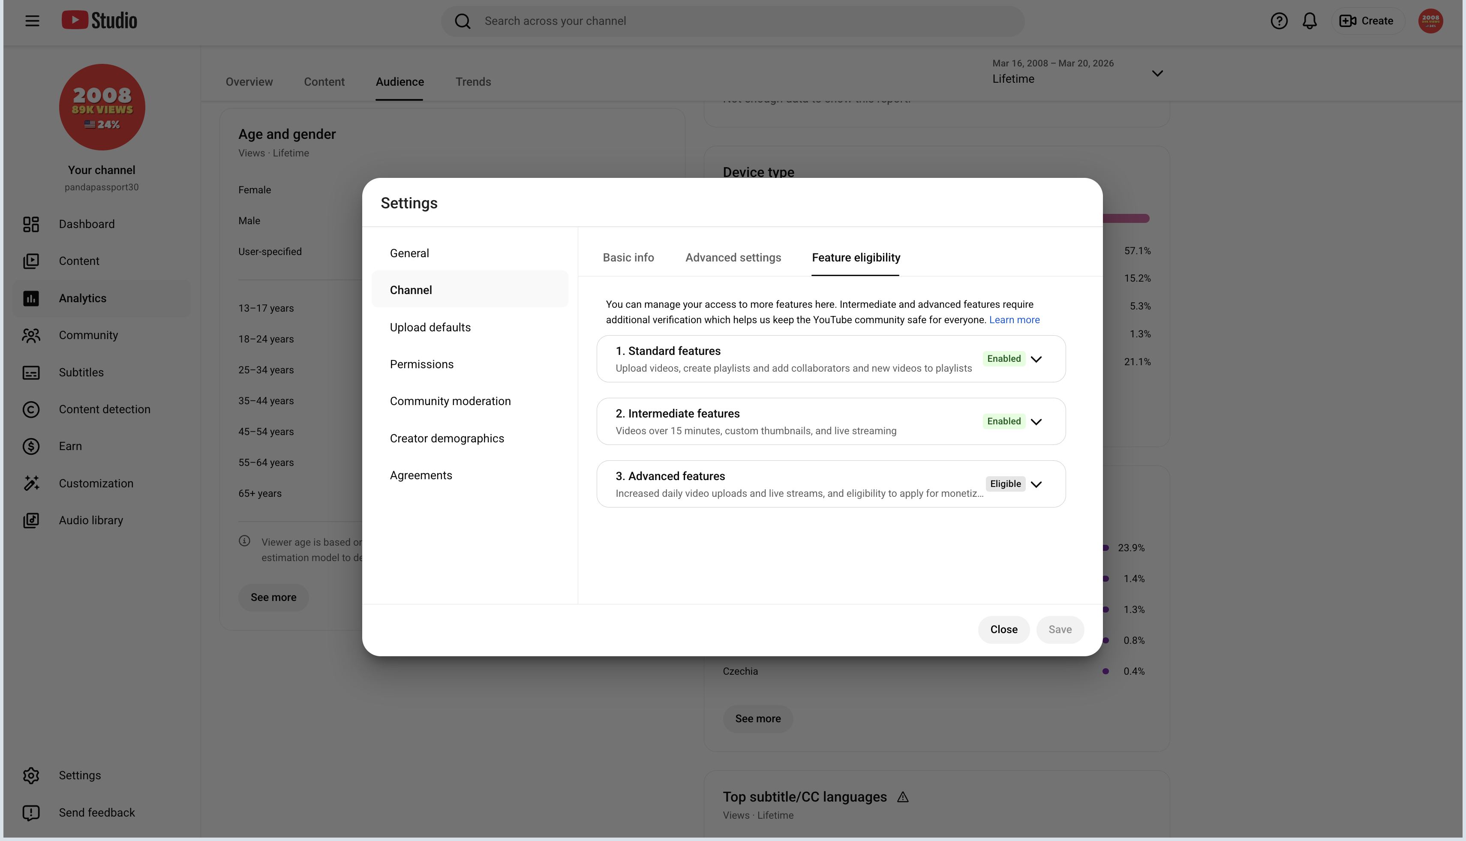Click the Czechia country label
The height and width of the screenshot is (841, 1466).
point(740,671)
